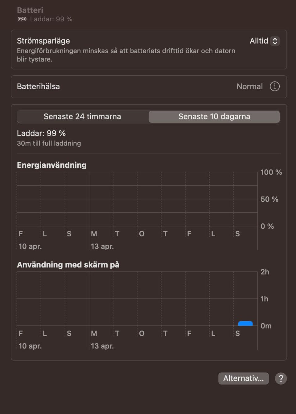Click the charging battery icon under Batteri
This screenshot has height=414, width=296.
[22, 19]
